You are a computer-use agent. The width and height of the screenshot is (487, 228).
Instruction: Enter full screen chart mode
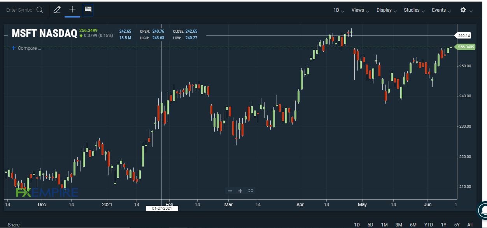click(251, 191)
